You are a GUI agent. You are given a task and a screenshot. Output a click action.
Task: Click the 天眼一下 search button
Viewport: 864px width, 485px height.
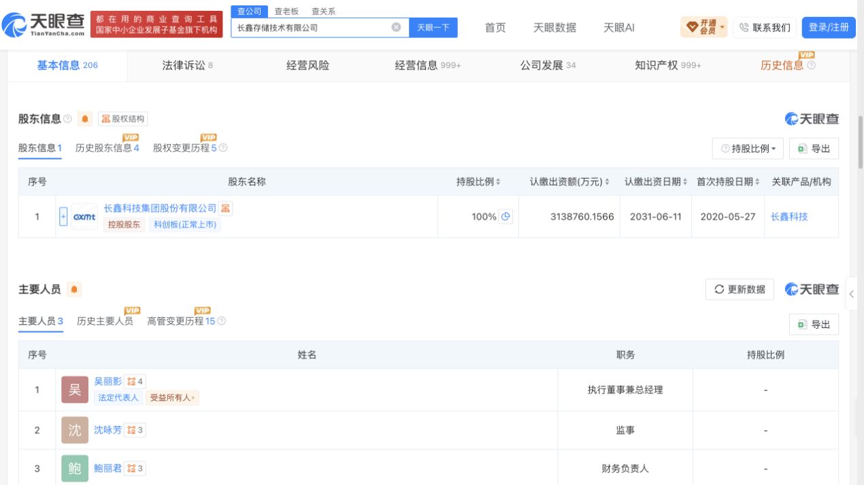click(x=433, y=28)
